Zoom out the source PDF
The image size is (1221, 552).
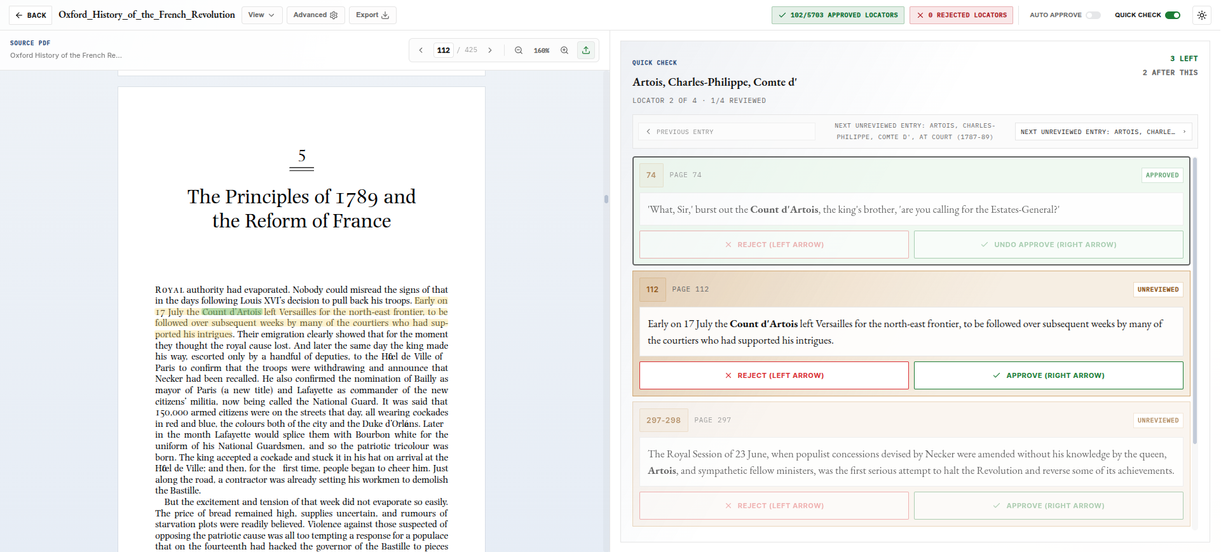pos(519,50)
